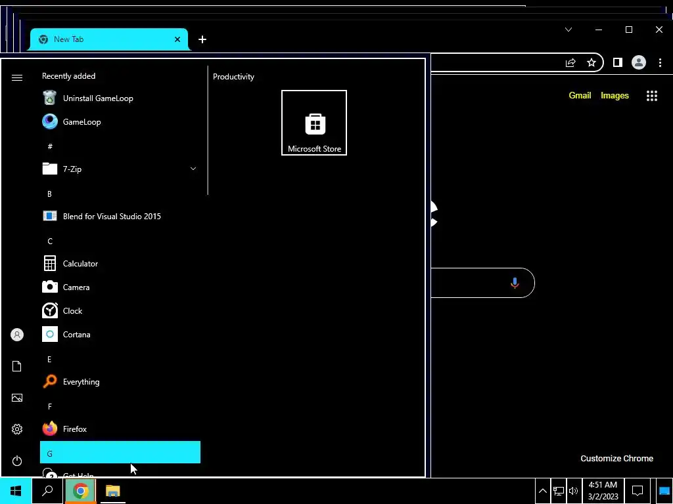673x504 pixels.
Task: Launch Firefox from the Start menu
Action: coord(120,429)
